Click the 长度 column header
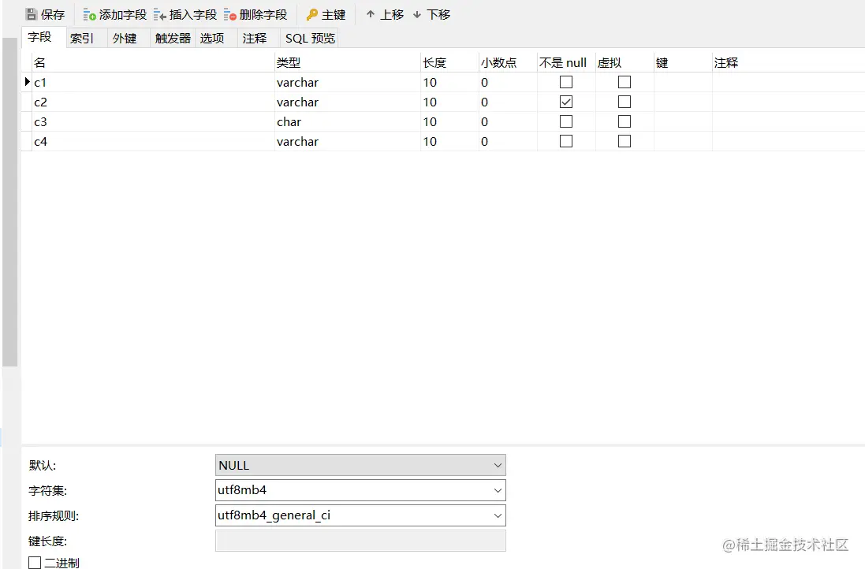The height and width of the screenshot is (569, 865). pos(449,62)
